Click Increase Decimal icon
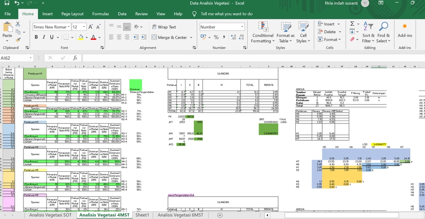425x219 pixels. tap(233, 38)
